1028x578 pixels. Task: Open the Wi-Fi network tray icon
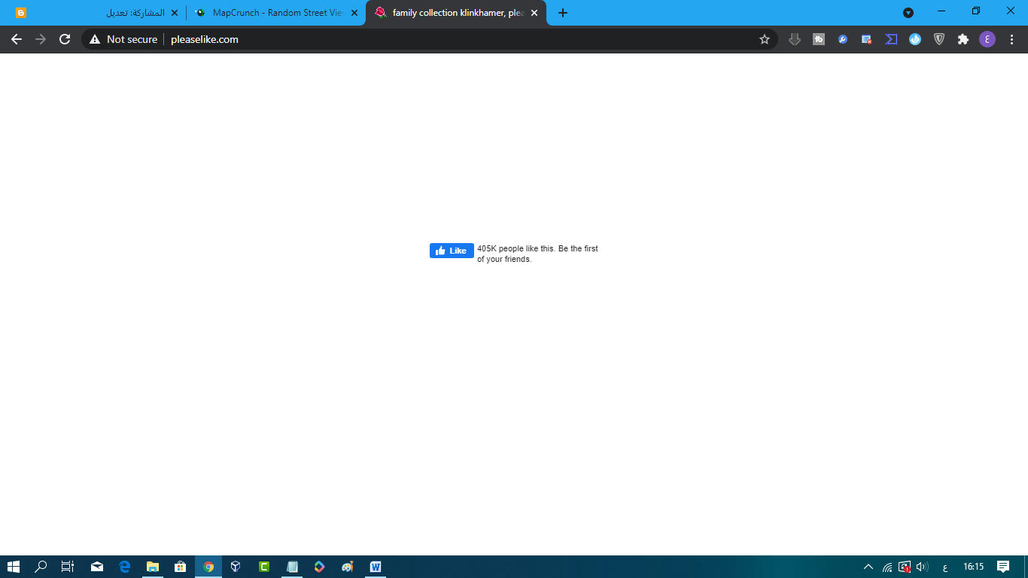(x=888, y=567)
